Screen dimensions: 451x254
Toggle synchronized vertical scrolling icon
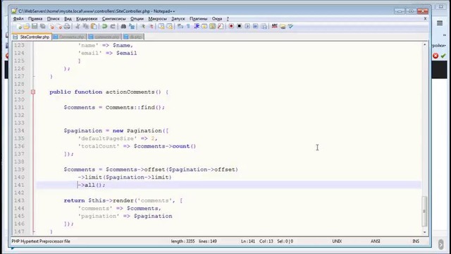161,27
